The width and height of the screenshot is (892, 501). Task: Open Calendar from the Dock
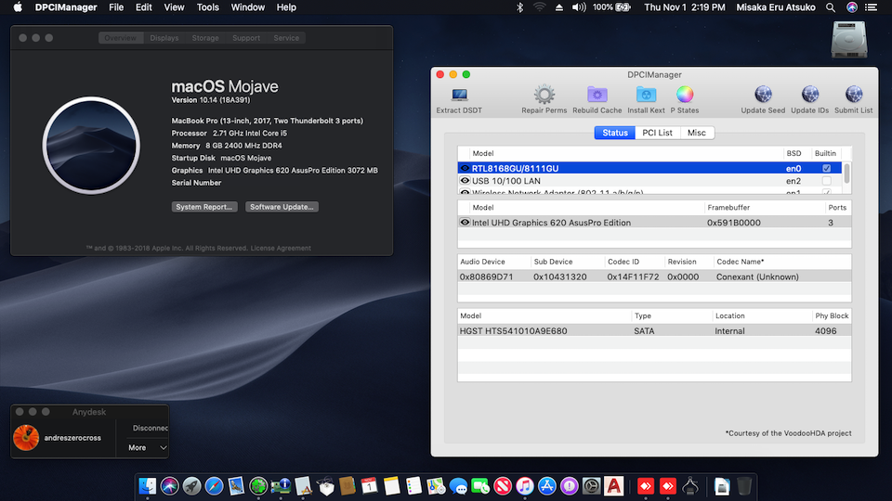[369, 486]
